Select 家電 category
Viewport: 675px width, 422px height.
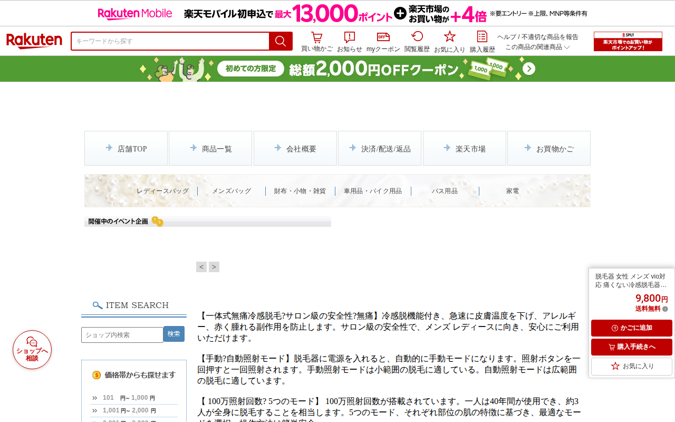pyautogui.click(x=513, y=191)
